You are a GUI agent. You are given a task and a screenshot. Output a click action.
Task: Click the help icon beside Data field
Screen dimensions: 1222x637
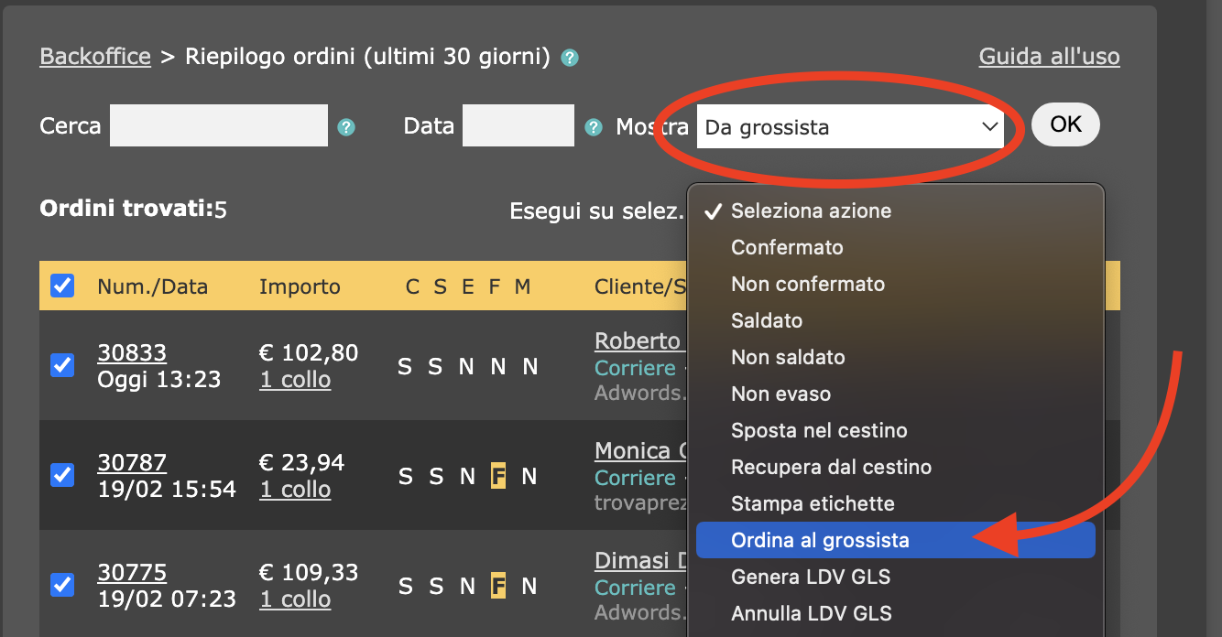point(593,128)
